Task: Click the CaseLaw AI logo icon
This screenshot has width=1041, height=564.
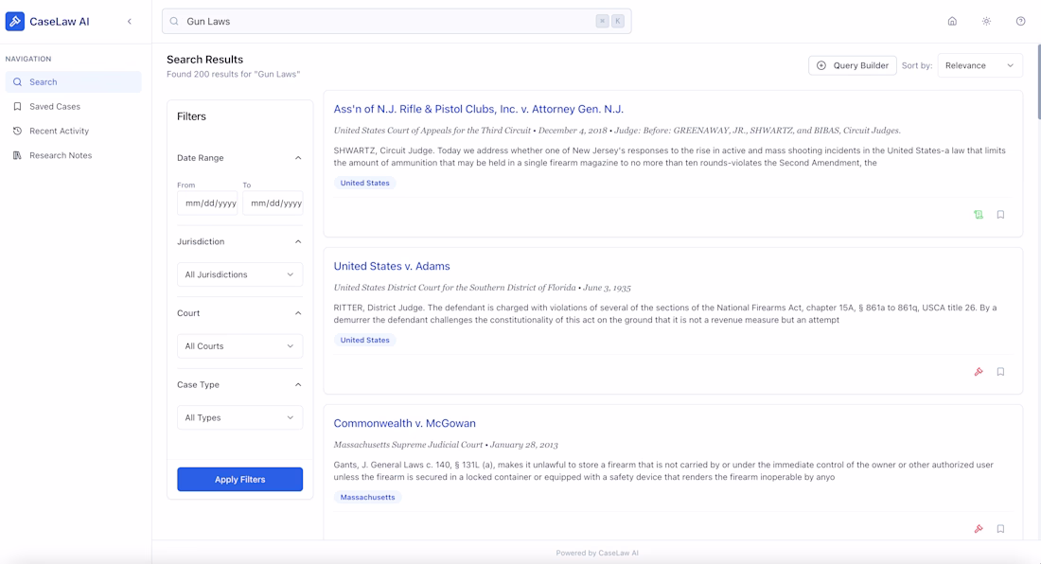Action: 15,21
